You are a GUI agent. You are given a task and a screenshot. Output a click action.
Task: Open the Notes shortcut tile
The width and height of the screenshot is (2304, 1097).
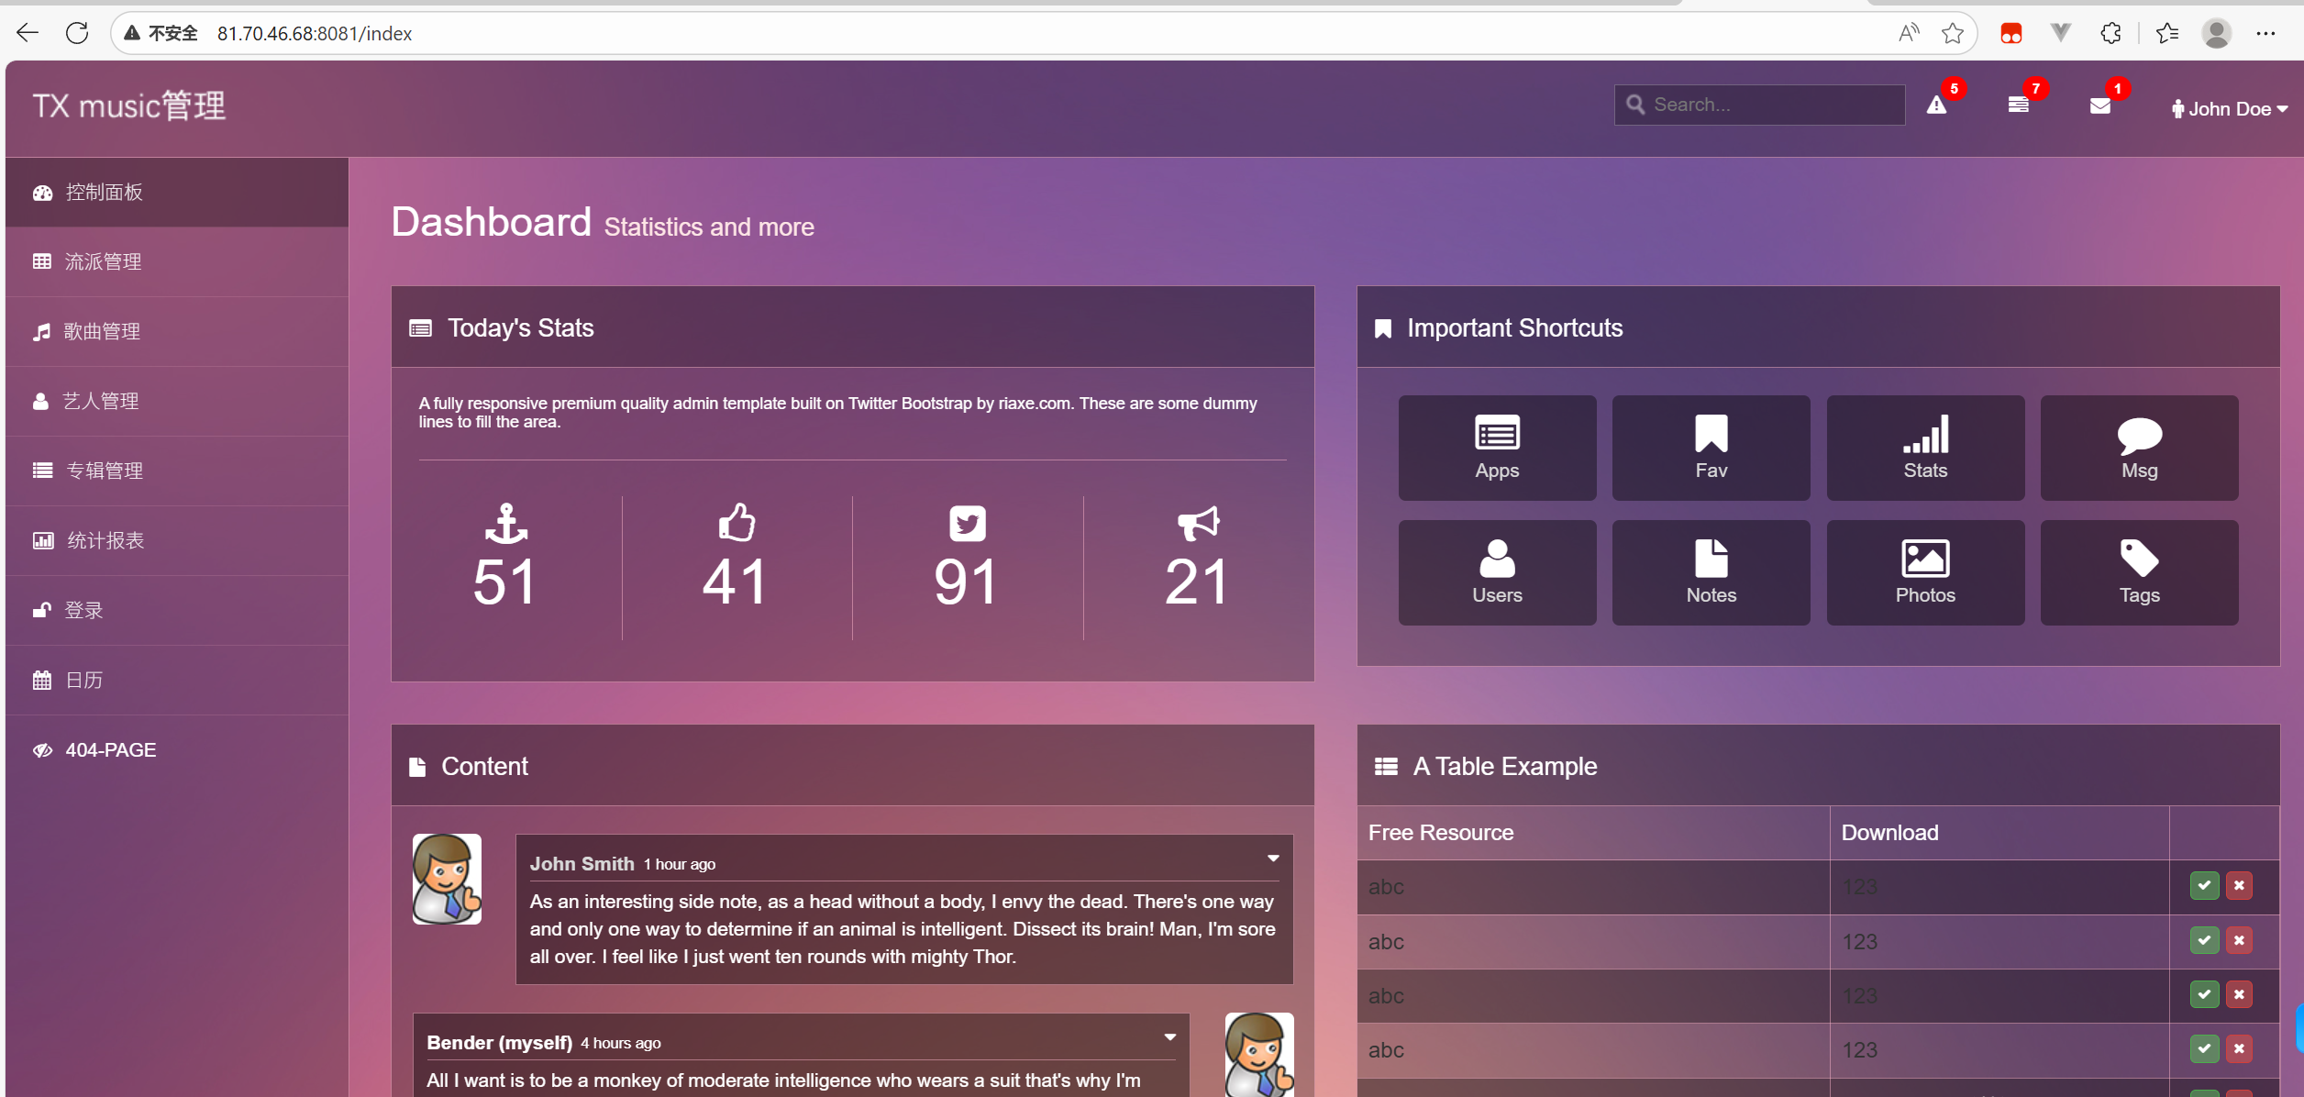click(1711, 572)
